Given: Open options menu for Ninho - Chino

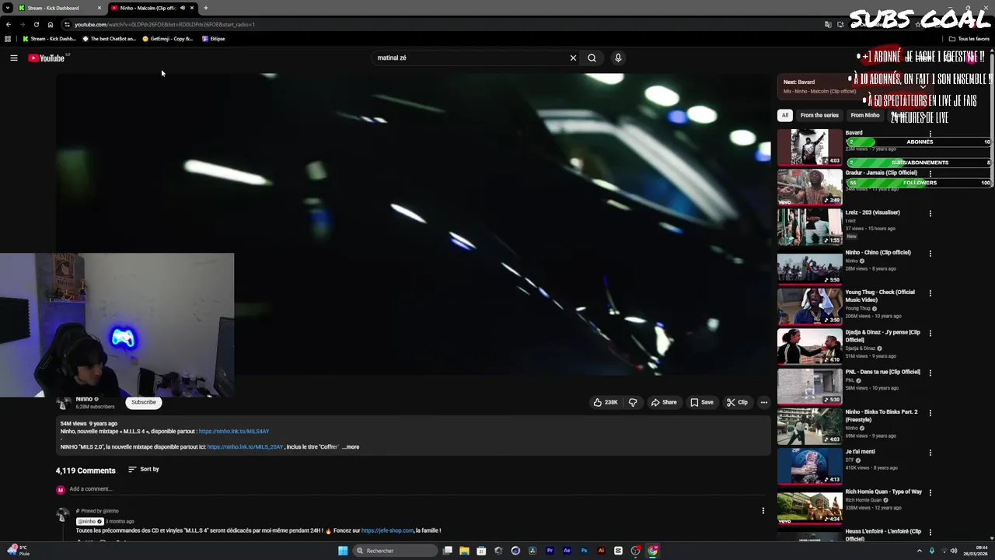Looking at the screenshot, I should (930, 253).
